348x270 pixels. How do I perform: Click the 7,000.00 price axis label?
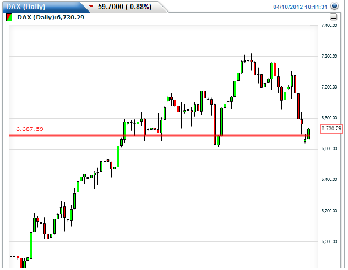(329, 87)
